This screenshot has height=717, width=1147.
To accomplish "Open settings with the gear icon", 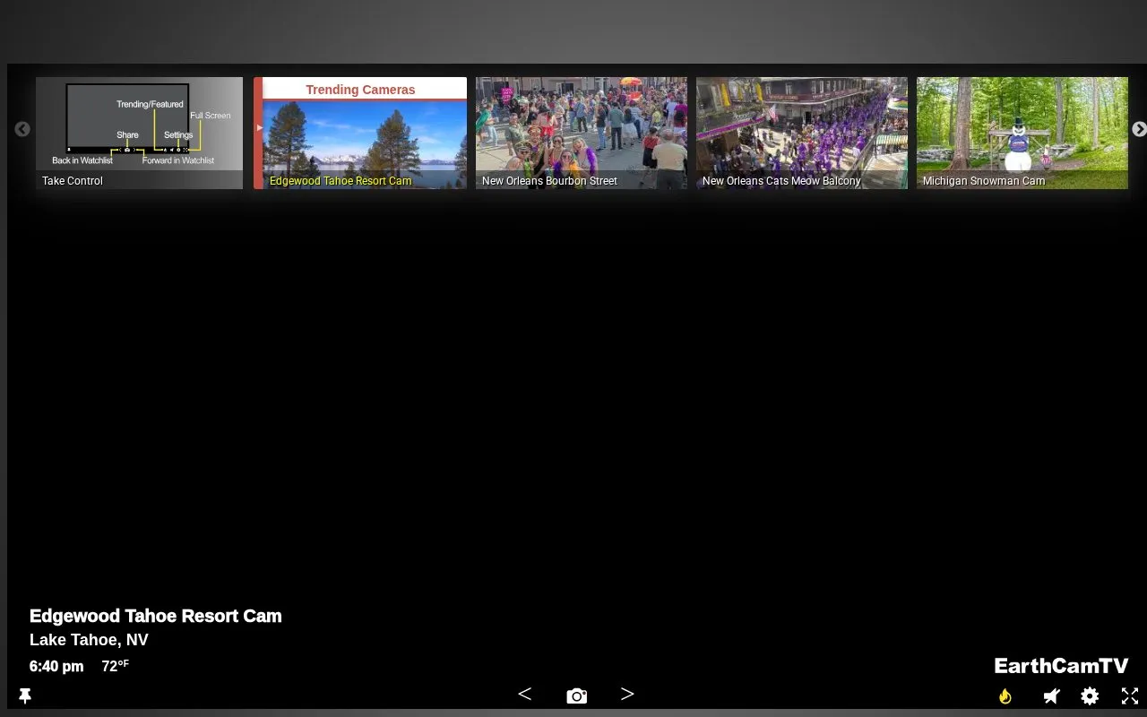I will coord(1090,695).
